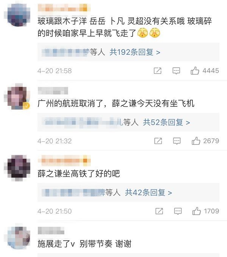
Task: Share the comment about 广州的航班取消了
Action: click(158, 141)
